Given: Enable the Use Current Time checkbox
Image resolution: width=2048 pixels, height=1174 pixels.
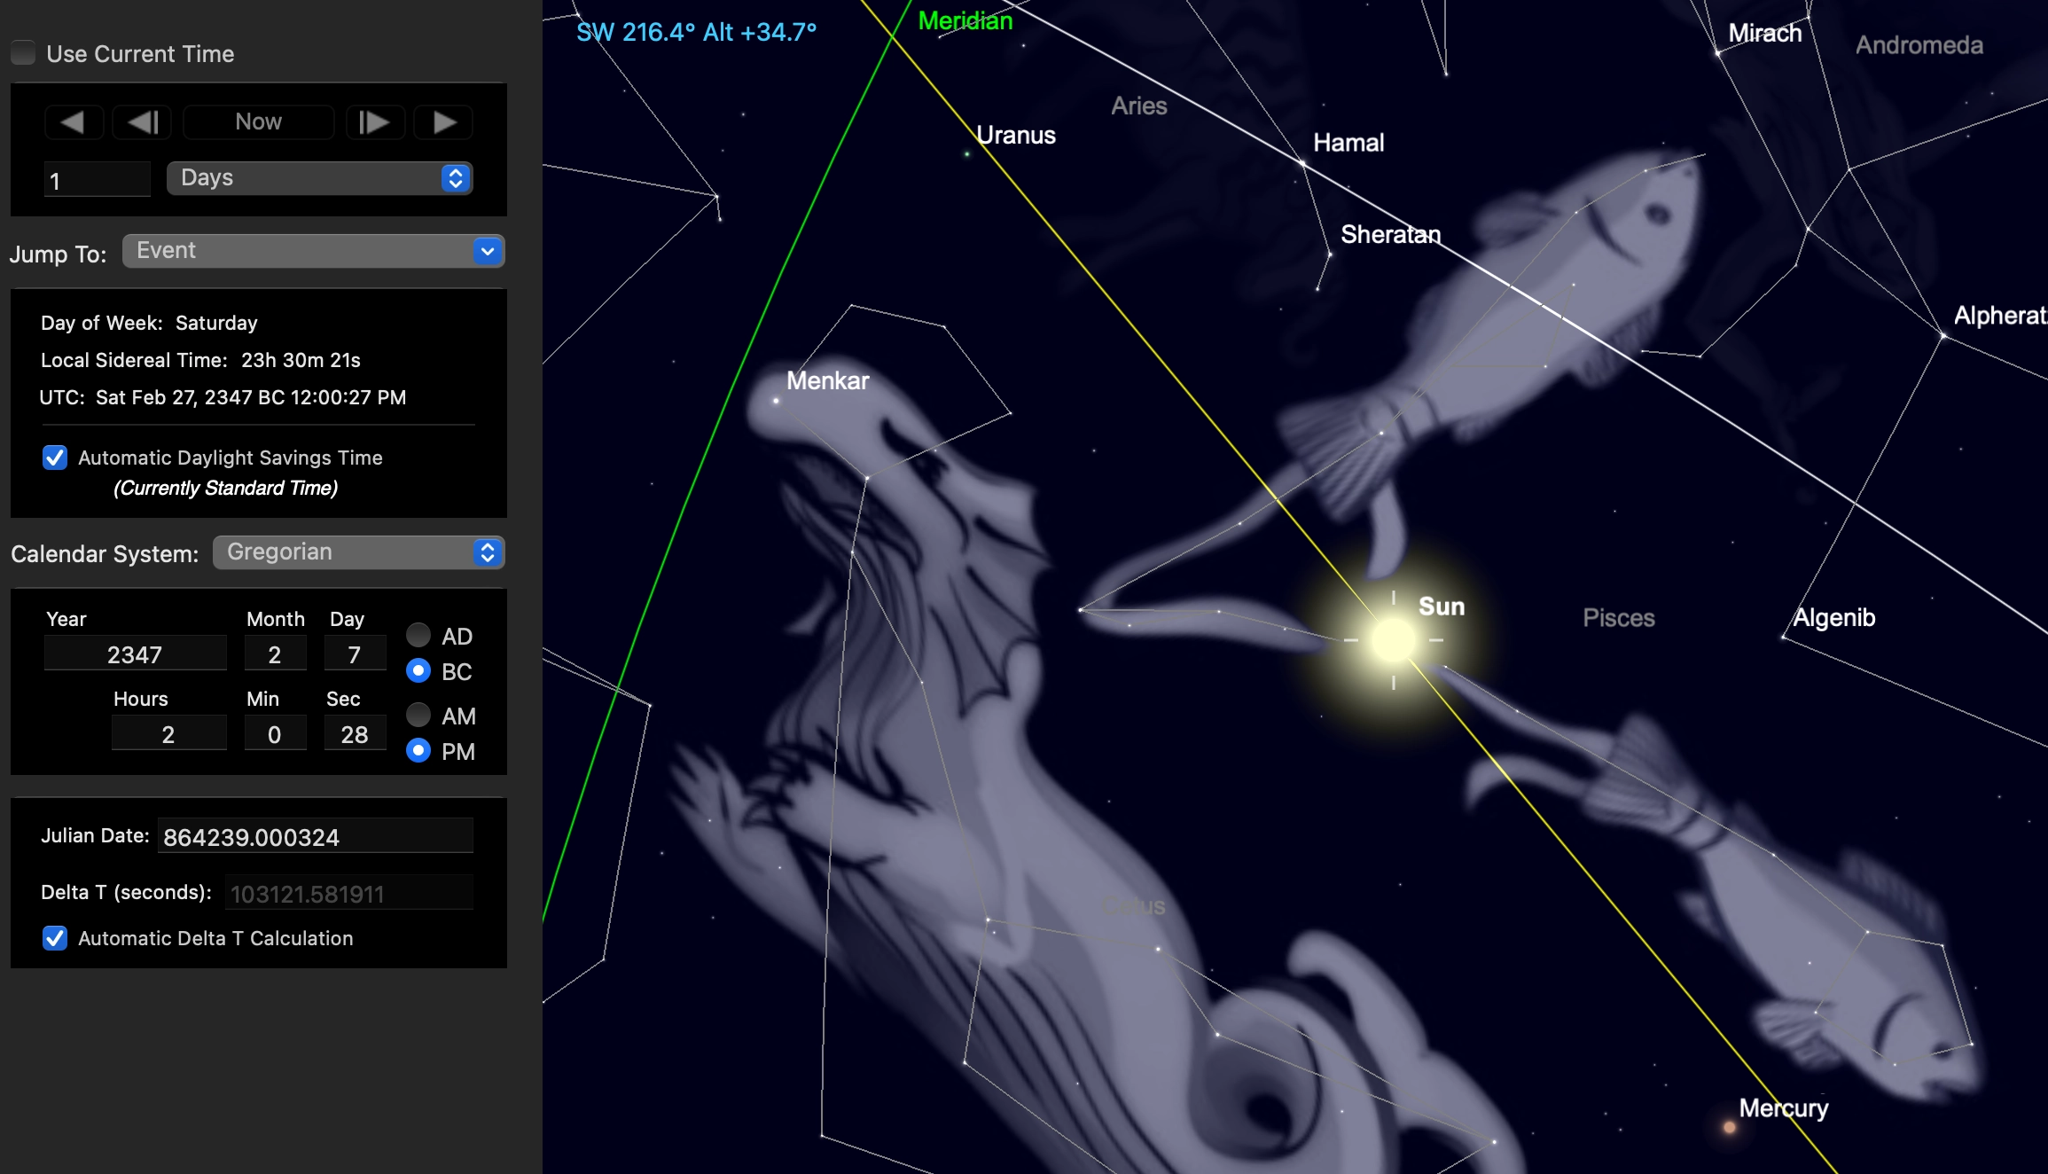Looking at the screenshot, I should point(24,53).
